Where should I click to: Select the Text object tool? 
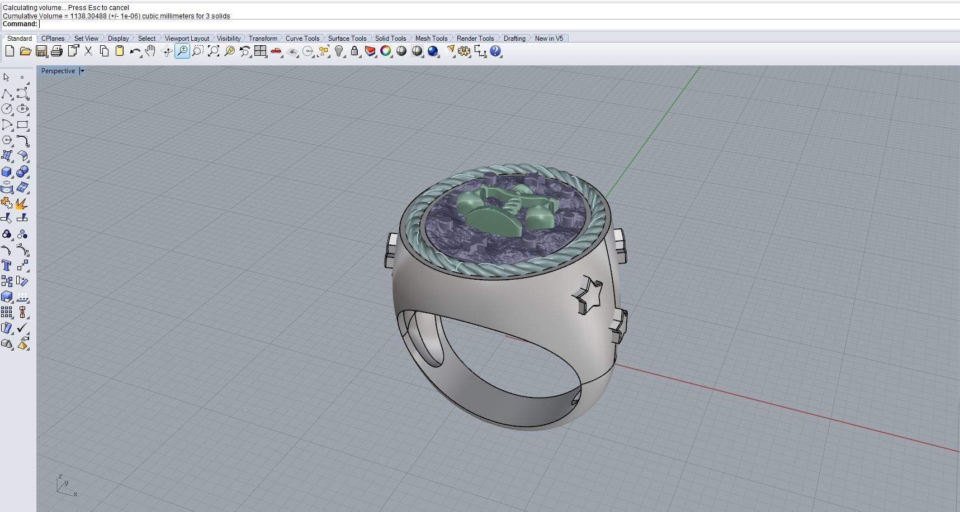click(7, 265)
